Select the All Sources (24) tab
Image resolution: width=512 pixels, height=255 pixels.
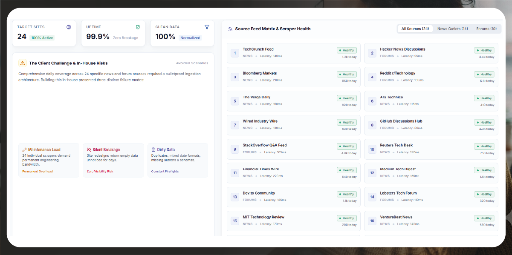point(415,29)
